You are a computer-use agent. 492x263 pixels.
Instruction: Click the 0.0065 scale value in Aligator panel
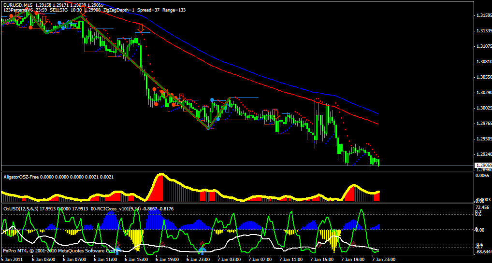point(482,176)
